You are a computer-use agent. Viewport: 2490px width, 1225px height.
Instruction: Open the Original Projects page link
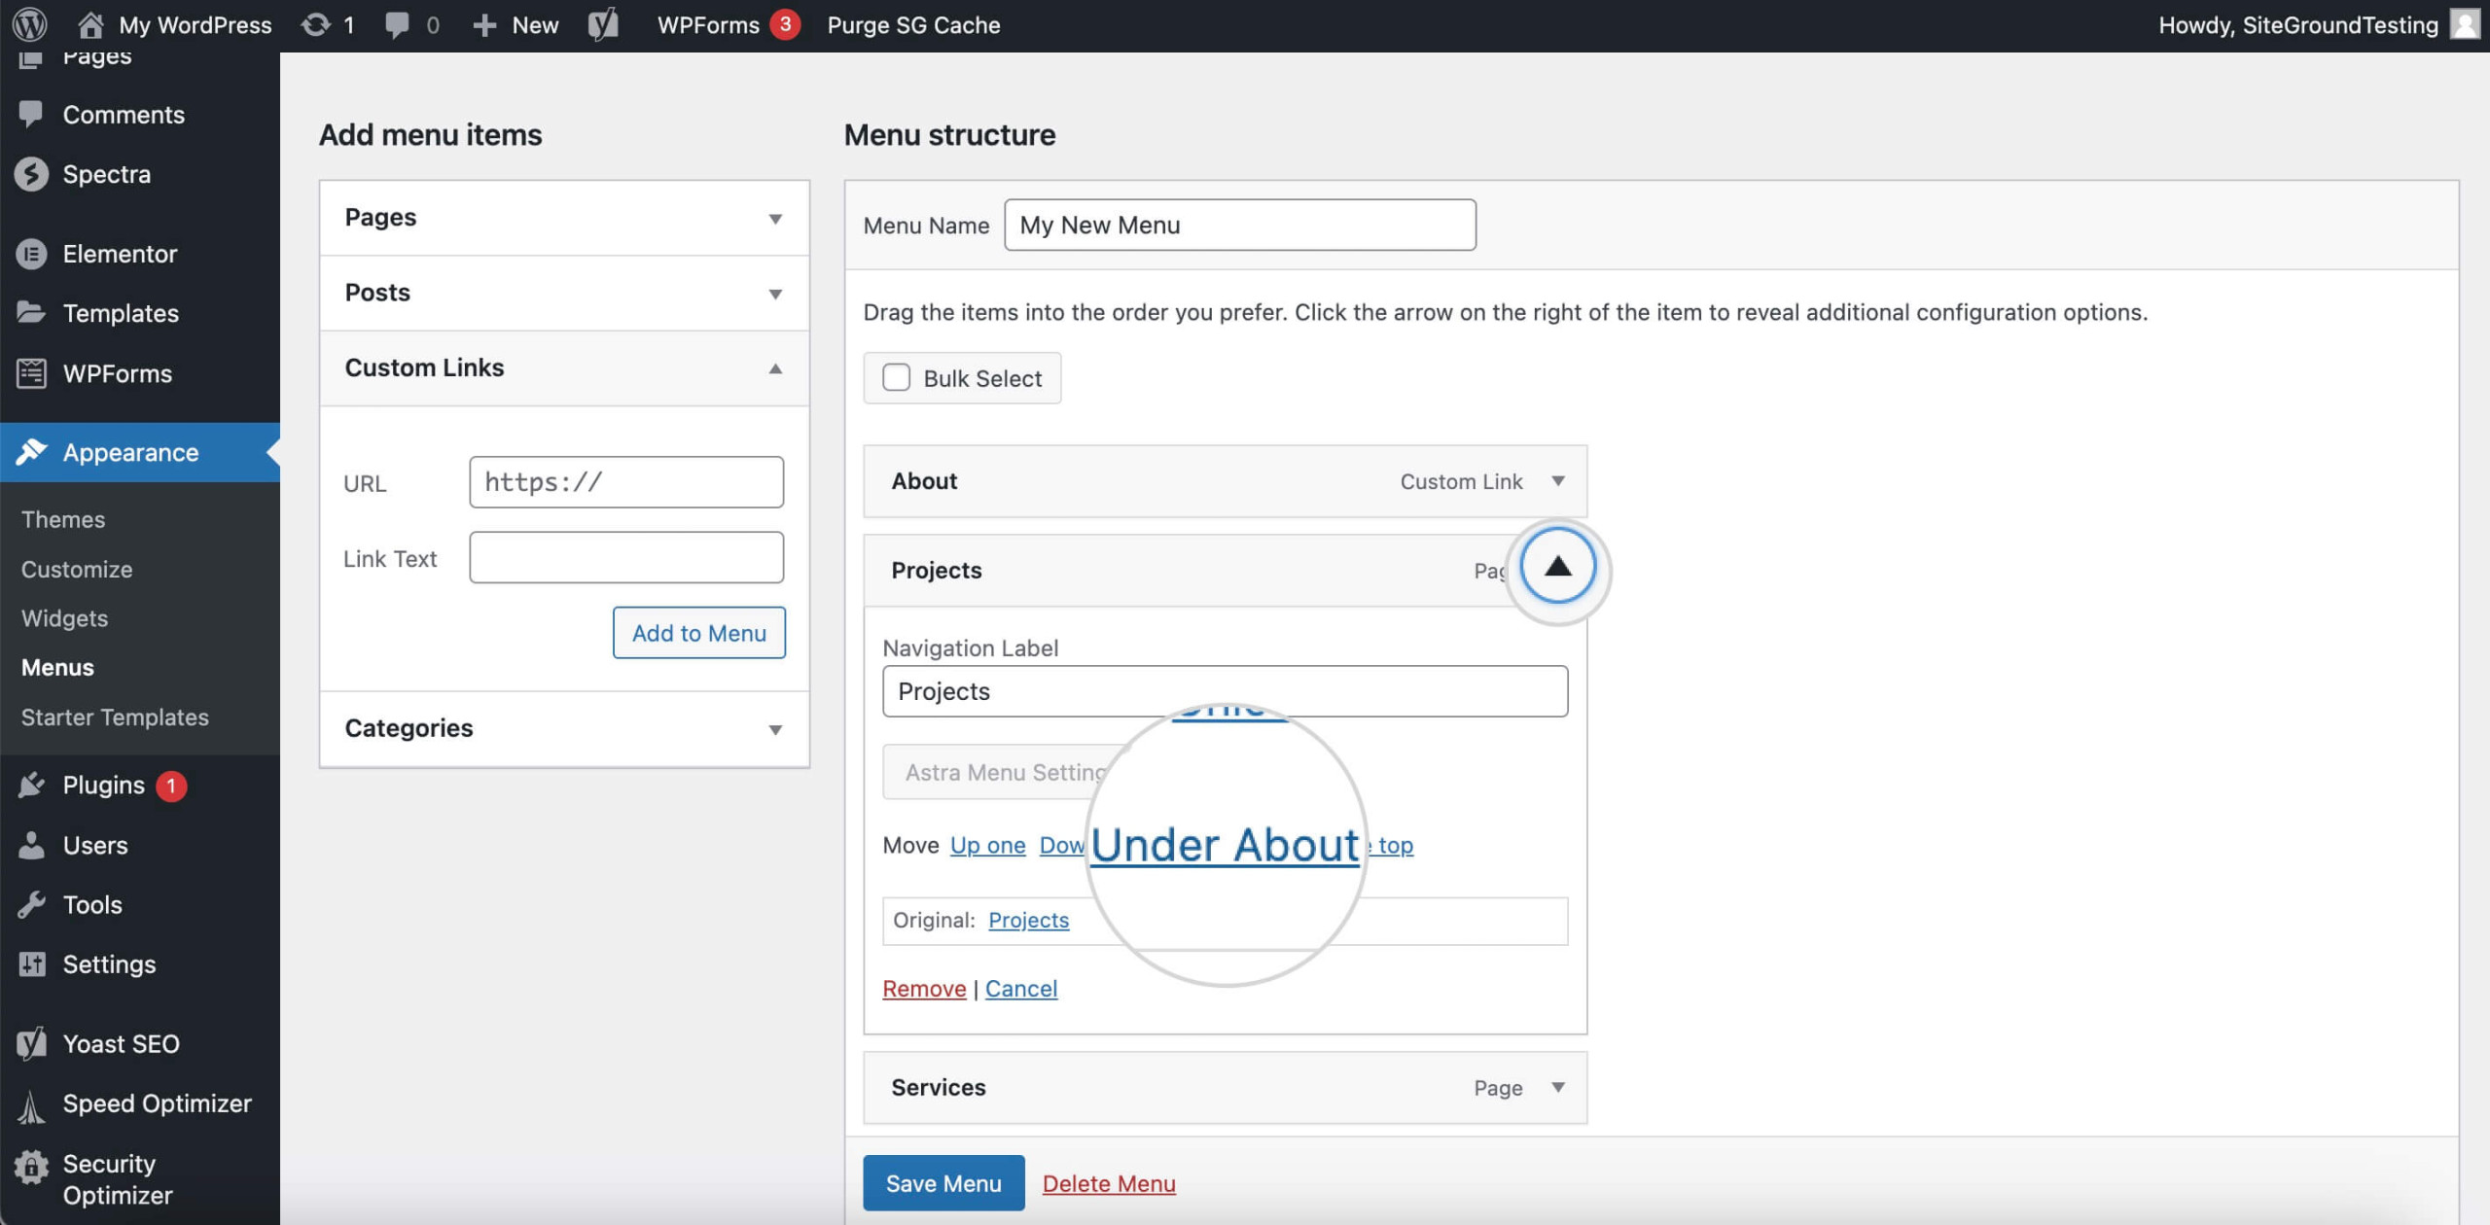[1028, 920]
